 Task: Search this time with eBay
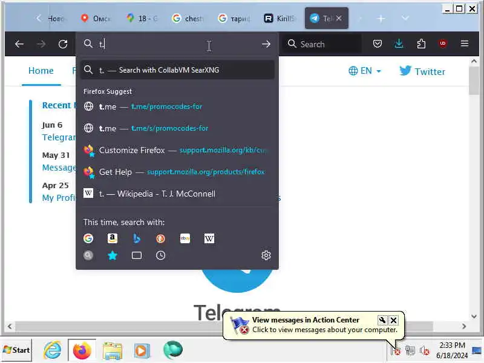pyautogui.click(x=185, y=238)
